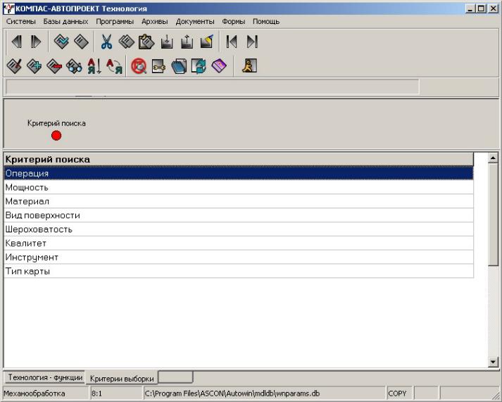The height and width of the screenshot is (402, 502).
Task: Paste record with the clipboard icon
Action: (146, 42)
